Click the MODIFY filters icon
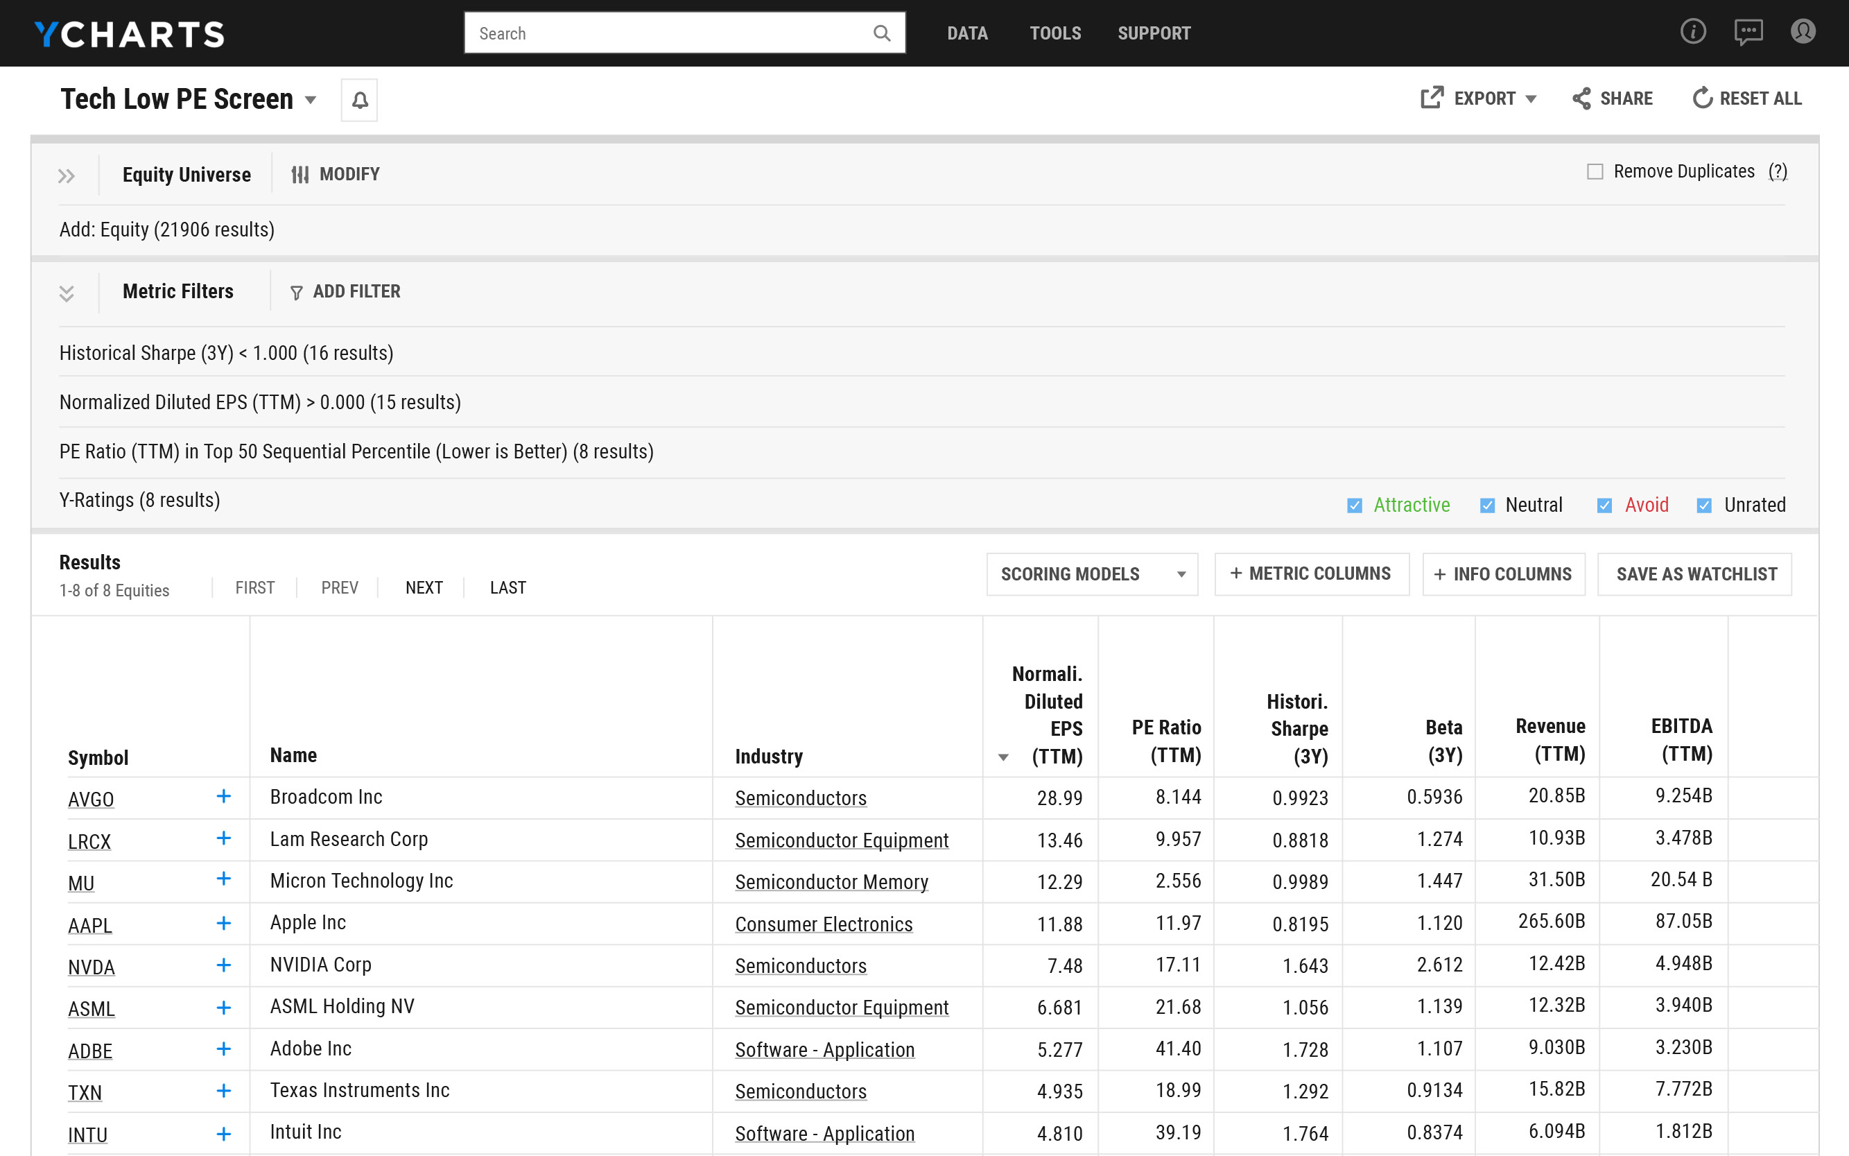Screen dimensions: 1849x1156 click(300, 173)
